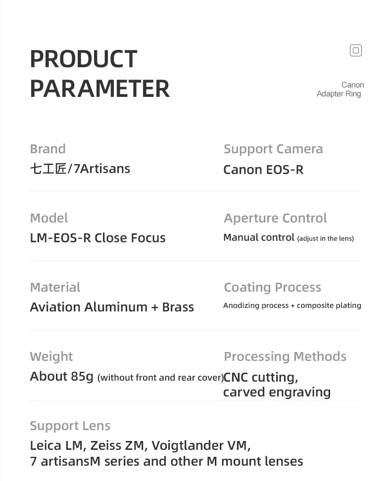Image resolution: width=391 pixels, height=481 pixels.
Task: Select LM-EOS-R Close Focus text
Action: pos(98,238)
